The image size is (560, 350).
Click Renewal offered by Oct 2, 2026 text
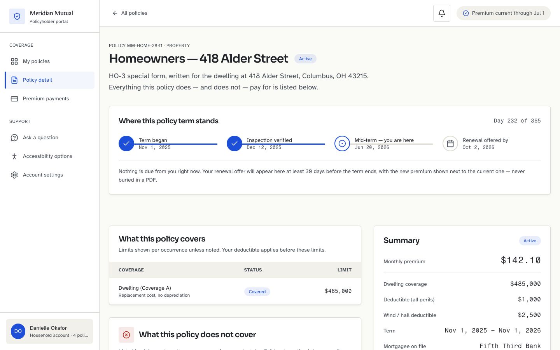(485, 143)
